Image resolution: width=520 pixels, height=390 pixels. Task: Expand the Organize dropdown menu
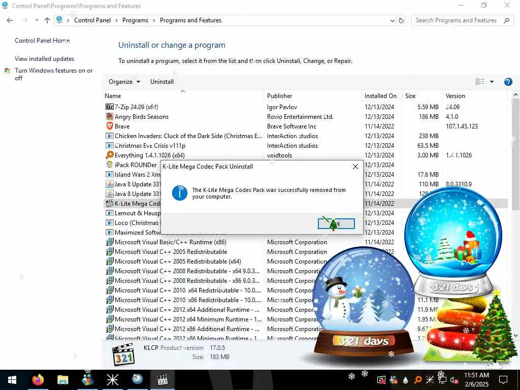124,82
